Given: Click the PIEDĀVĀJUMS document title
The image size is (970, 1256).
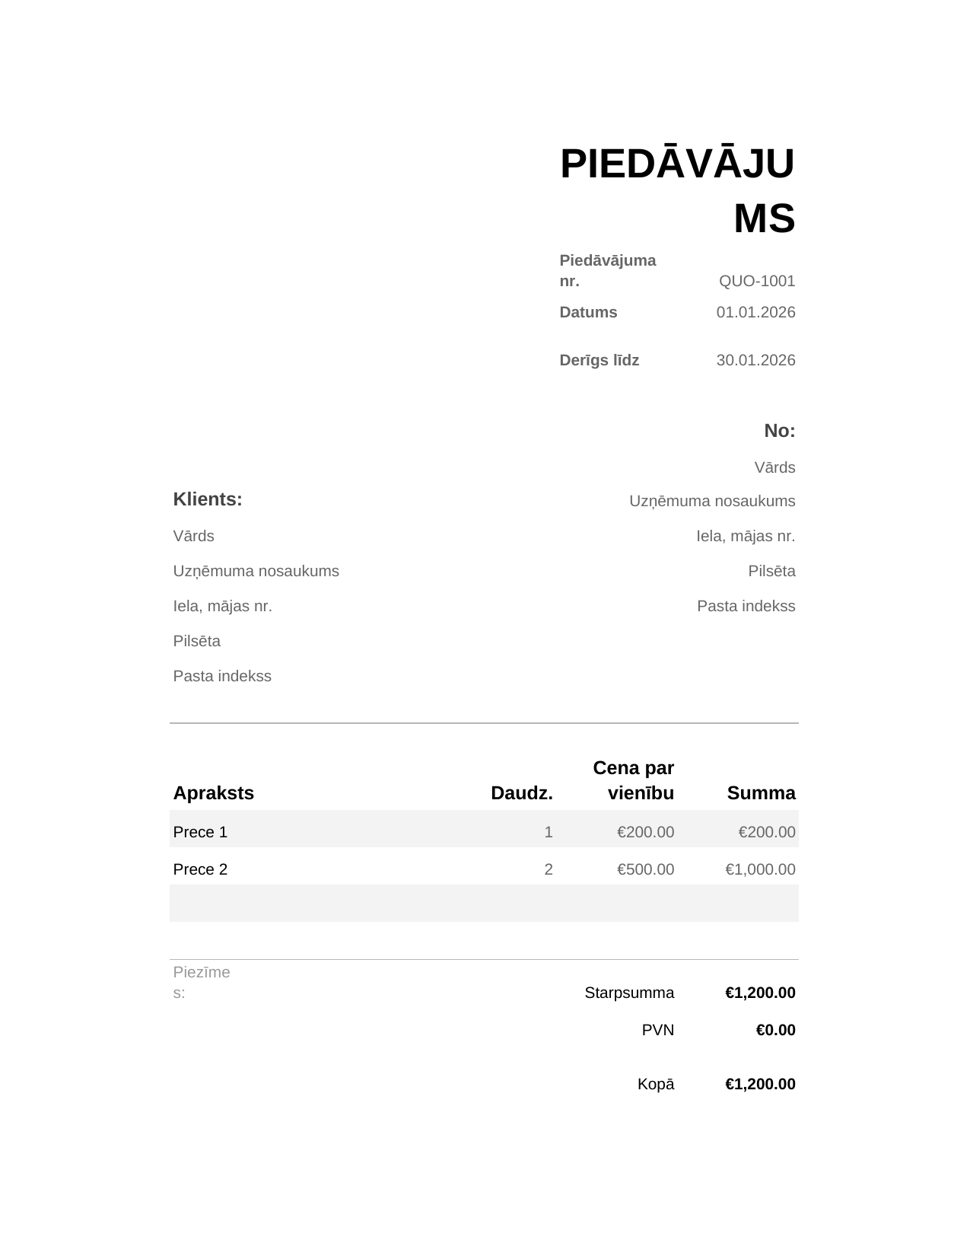Looking at the screenshot, I should (x=677, y=191).
